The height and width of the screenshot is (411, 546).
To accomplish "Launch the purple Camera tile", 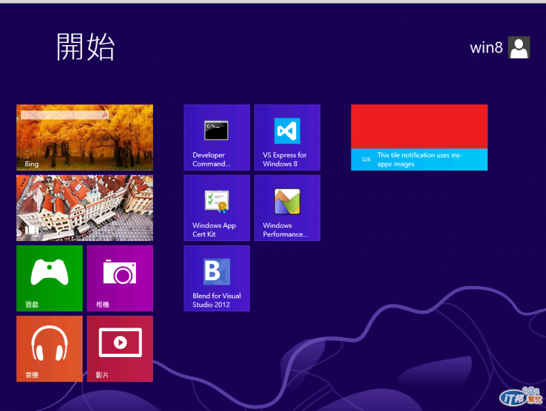I will 120,278.
